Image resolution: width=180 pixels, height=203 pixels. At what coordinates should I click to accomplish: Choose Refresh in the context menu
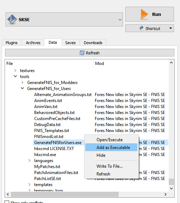click(111, 174)
